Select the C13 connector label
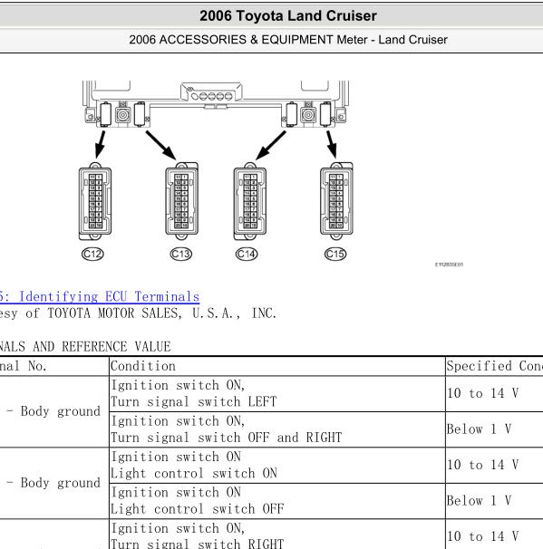This screenshot has width=543, height=549. pos(180,254)
